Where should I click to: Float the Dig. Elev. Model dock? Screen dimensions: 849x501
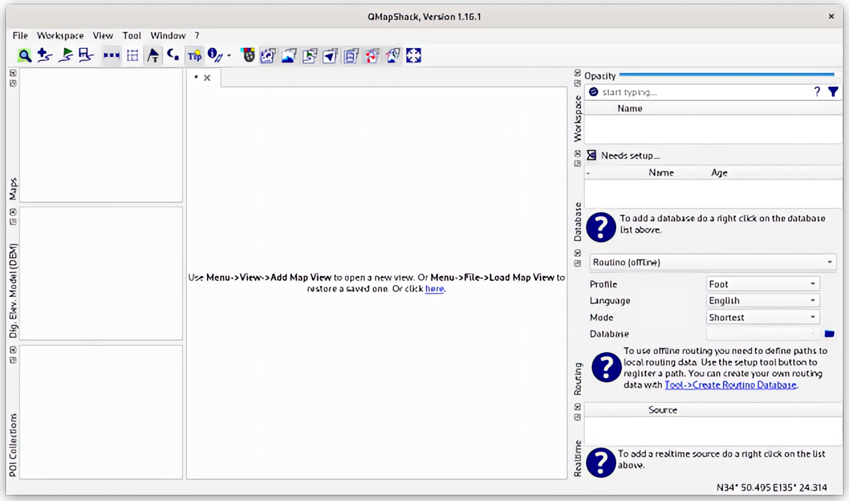coord(13,222)
